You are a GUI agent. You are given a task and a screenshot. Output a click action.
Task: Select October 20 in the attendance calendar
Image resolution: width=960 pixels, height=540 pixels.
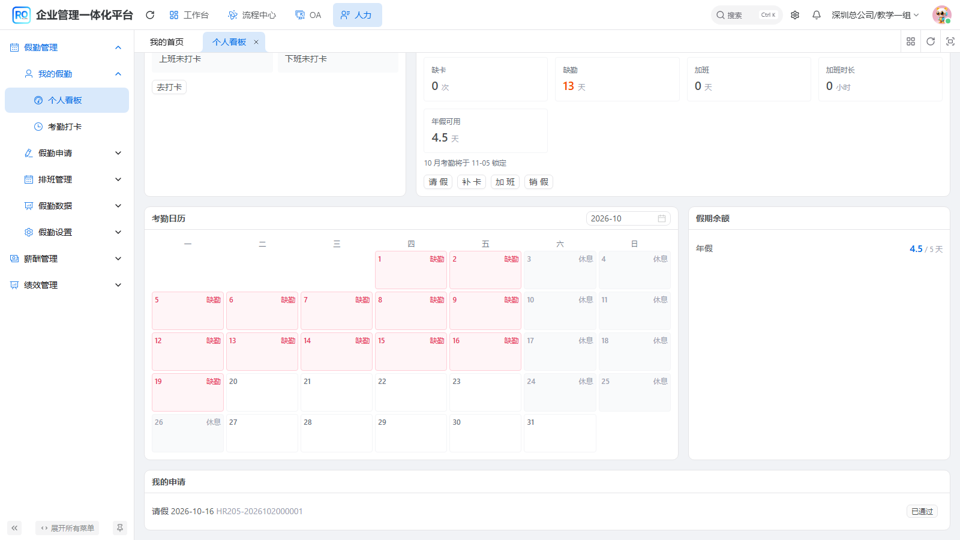pyautogui.click(x=262, y=392)
